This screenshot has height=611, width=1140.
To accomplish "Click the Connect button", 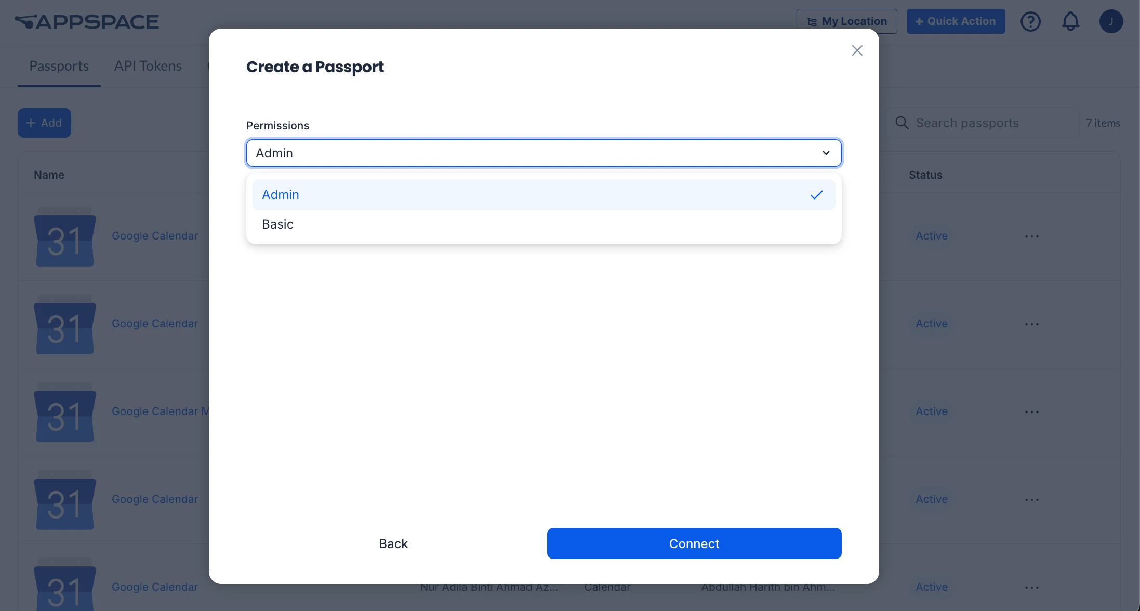I will click(x=694, y=543).
